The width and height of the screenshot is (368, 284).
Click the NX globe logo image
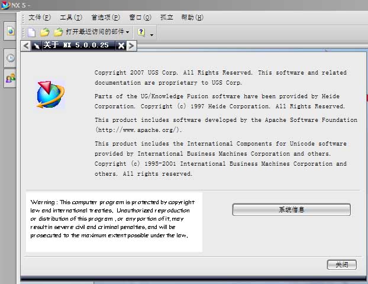point(50,95)
